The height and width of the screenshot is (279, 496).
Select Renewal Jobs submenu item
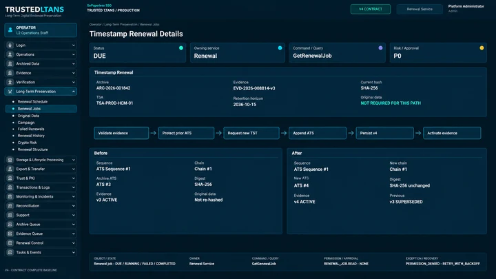coord(41,109)
